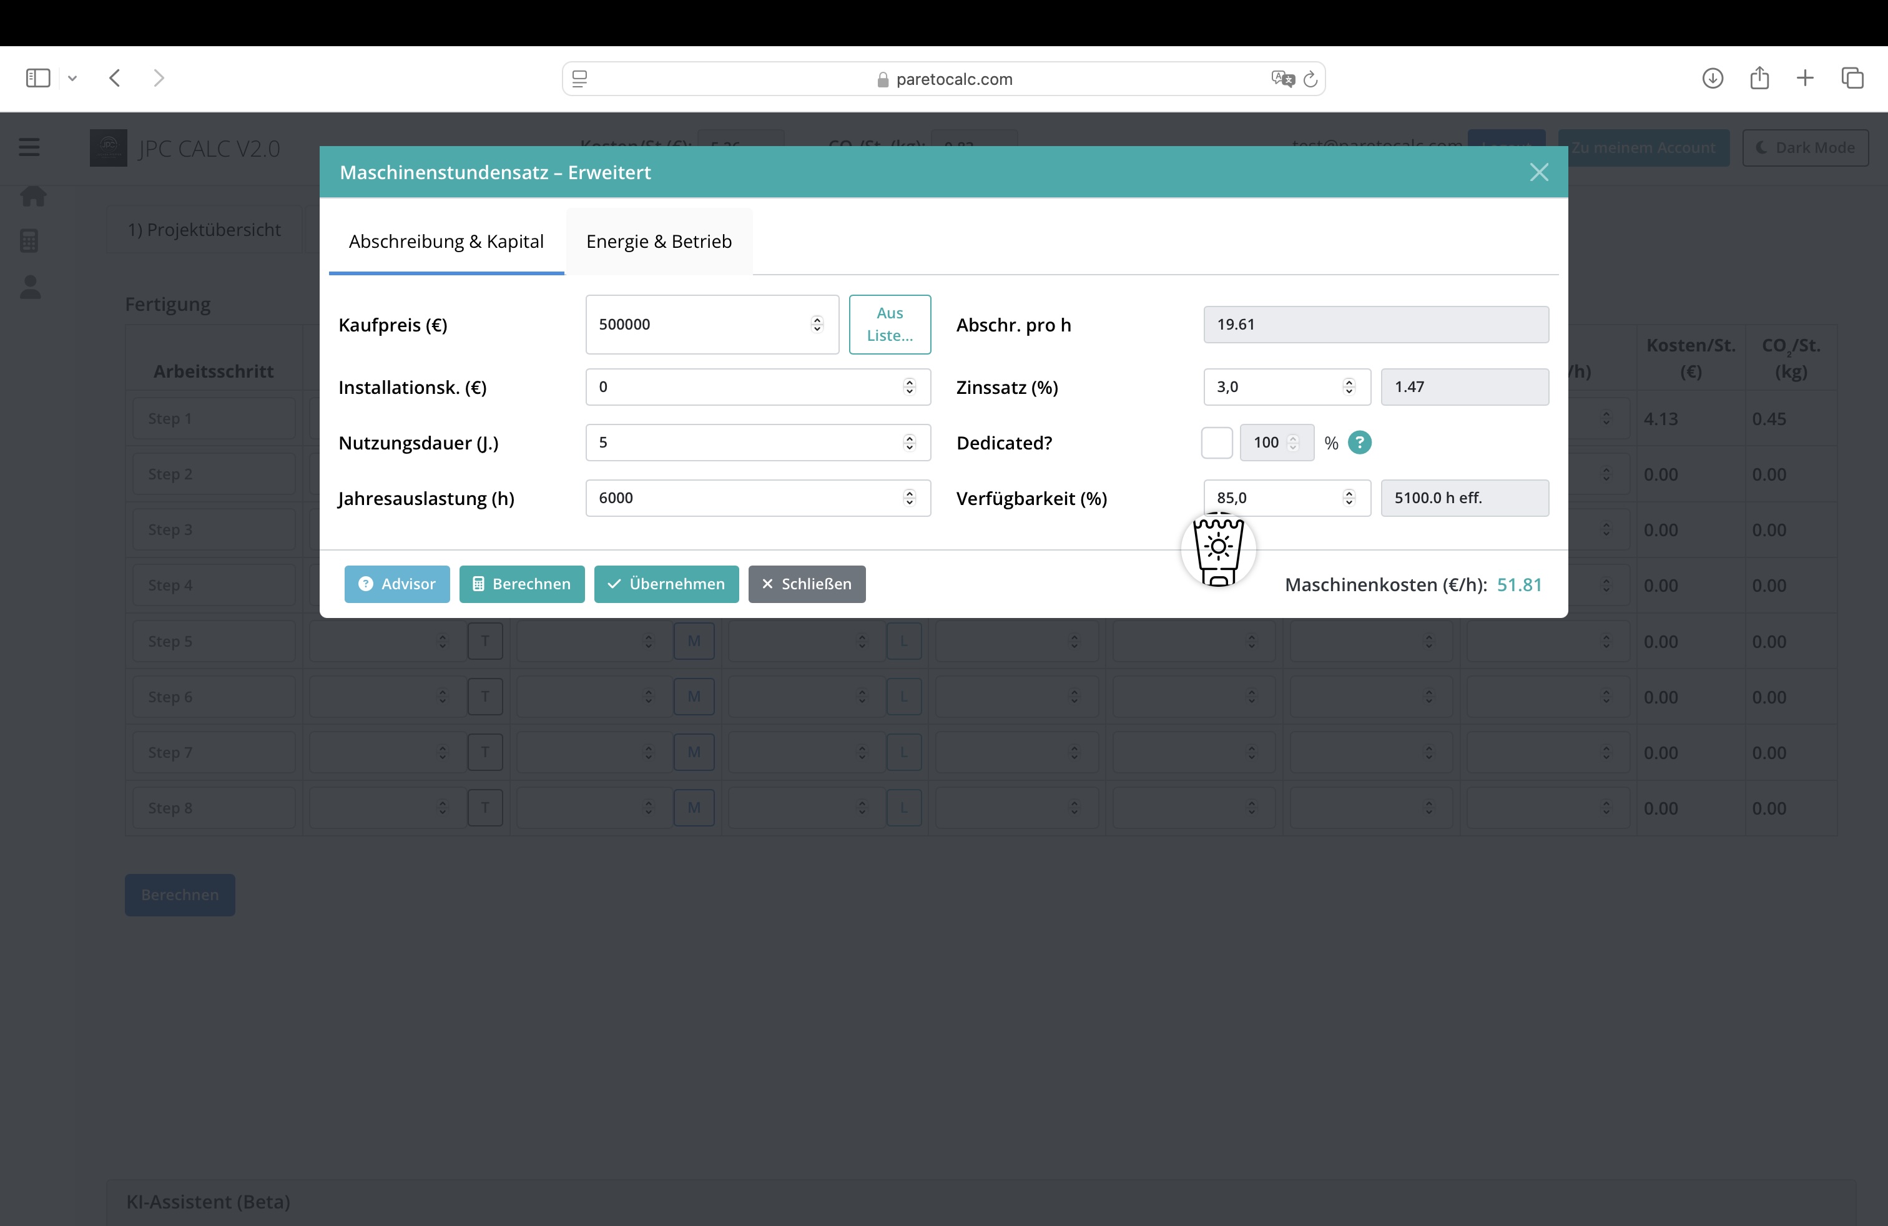Click the translate icon in the address bar
Image resolution: width=1888 pixels, height=1226 pixels.
tap(1282, 79)
